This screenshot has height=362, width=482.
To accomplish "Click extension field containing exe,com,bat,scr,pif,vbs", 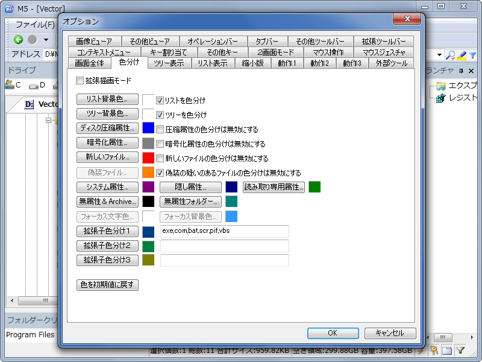I will 225,231.
